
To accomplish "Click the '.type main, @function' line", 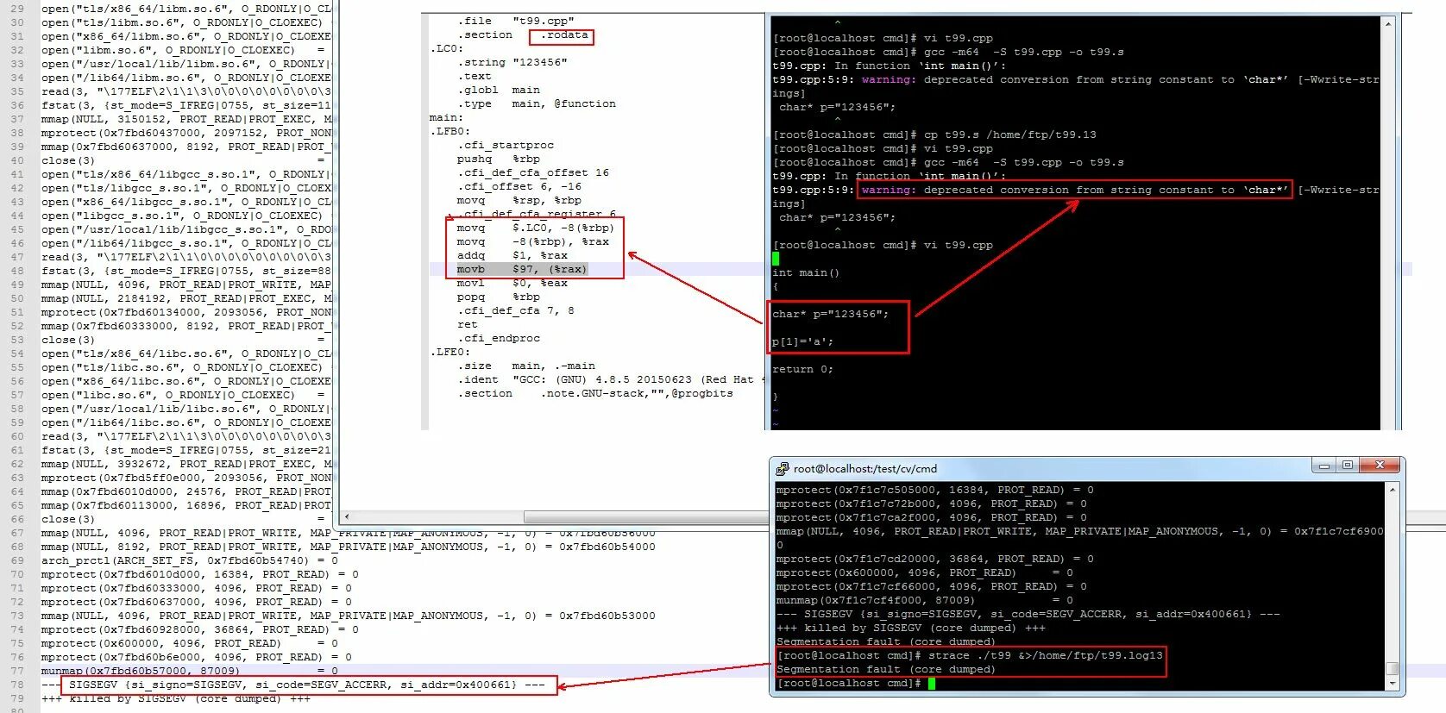I will click(537, 103).
